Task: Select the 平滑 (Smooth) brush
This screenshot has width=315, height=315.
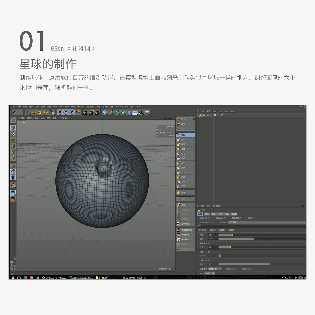Action: 186,144
